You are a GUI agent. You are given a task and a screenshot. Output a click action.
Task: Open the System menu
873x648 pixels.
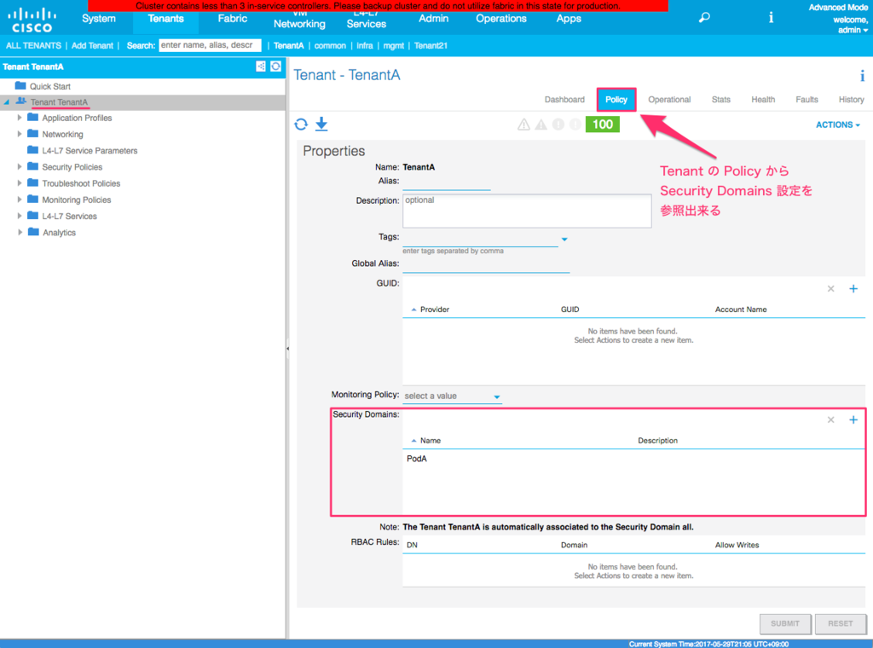click(x=99, y=19)
